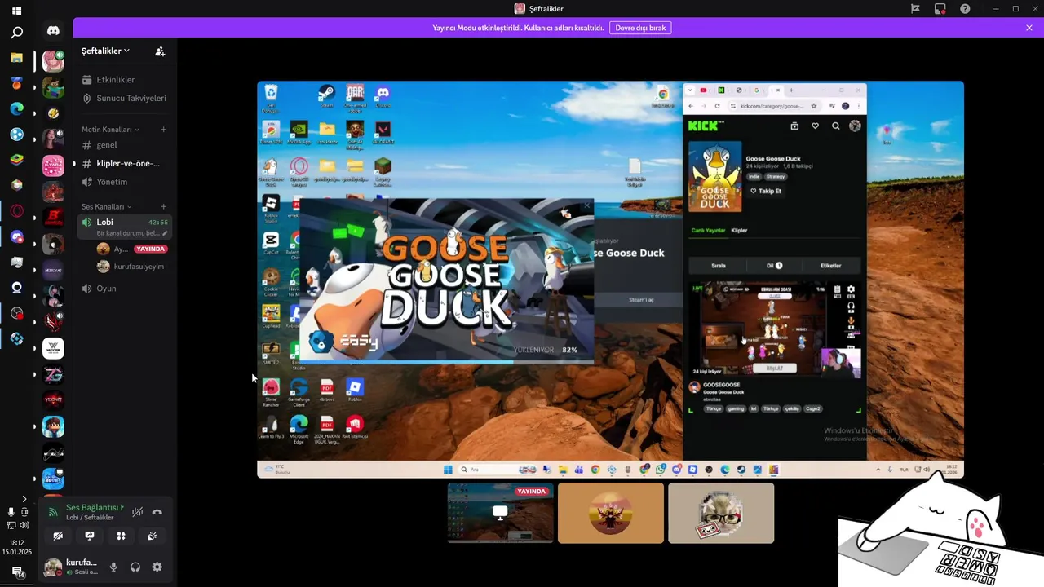The image size is (1044, 587).
Task: Turn on the camera in voice panel
Action: (x=58, y=536)
